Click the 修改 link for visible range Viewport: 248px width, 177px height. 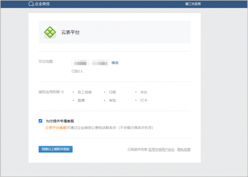115,63
